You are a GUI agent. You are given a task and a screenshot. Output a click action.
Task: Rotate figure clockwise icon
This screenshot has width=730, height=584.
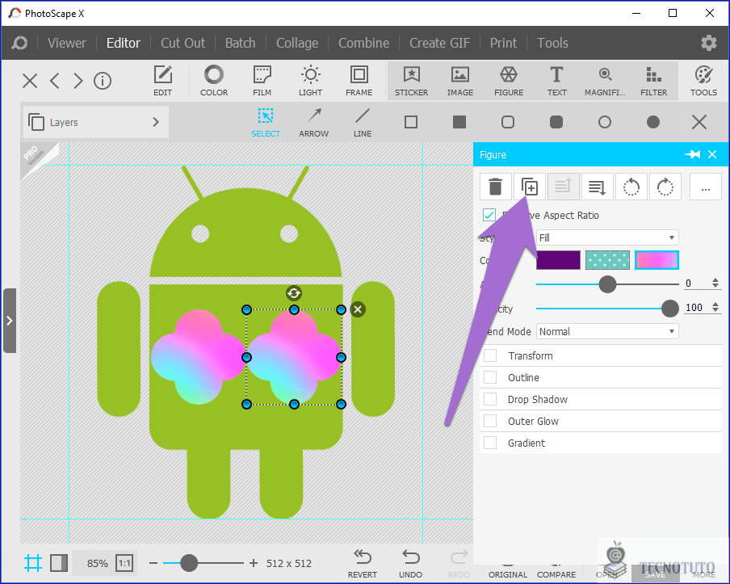(665, 187)
